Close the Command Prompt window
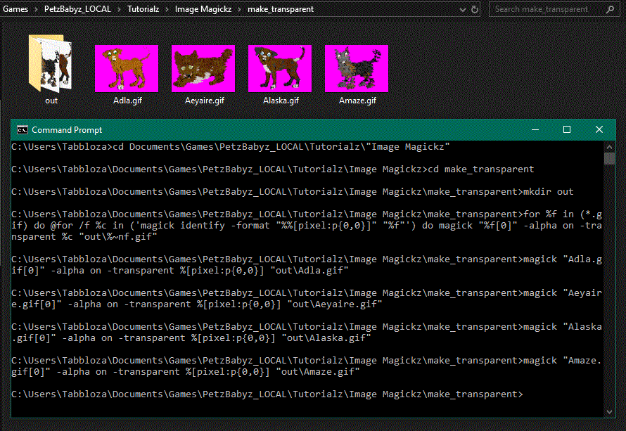This screenshot has height=431, width=626. point(599,130)
